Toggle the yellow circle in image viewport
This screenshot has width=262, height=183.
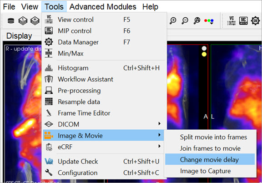pyautogui.click(x=204, y=54)
